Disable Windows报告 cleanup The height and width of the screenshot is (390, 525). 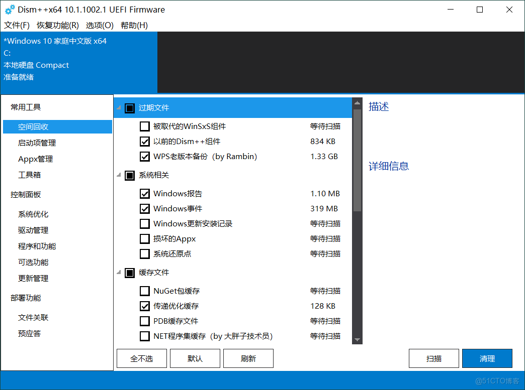point(145,193)
